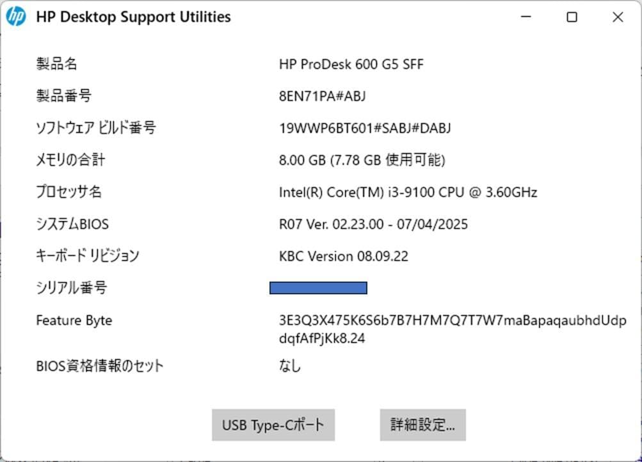Maximize the HP Desktop Support Utilities window
The image size is (642, 462).
pyautogui.click(x=571, y=17)
